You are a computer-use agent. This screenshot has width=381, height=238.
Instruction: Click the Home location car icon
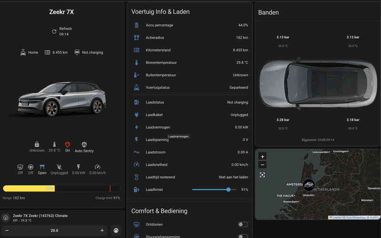click(x=23, y=52)
